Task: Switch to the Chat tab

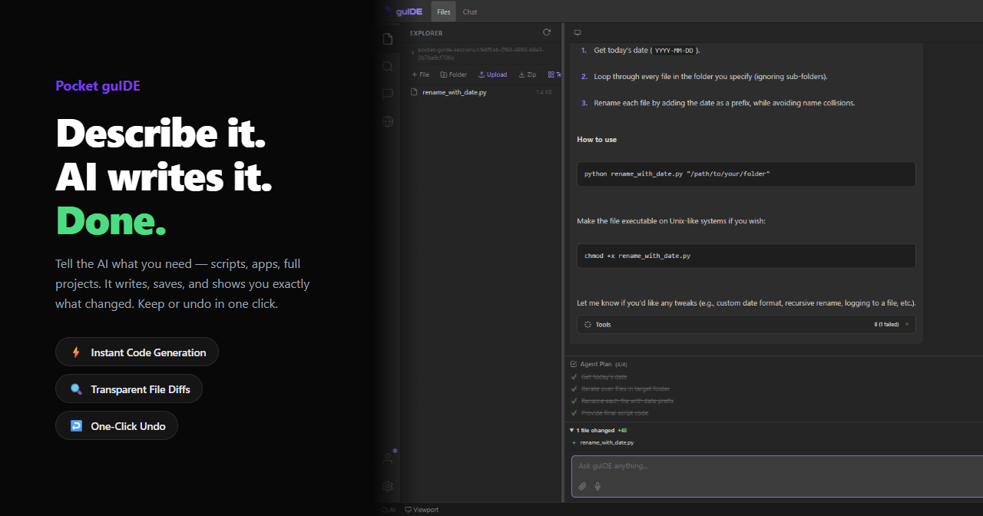Action: pos(470,12)
